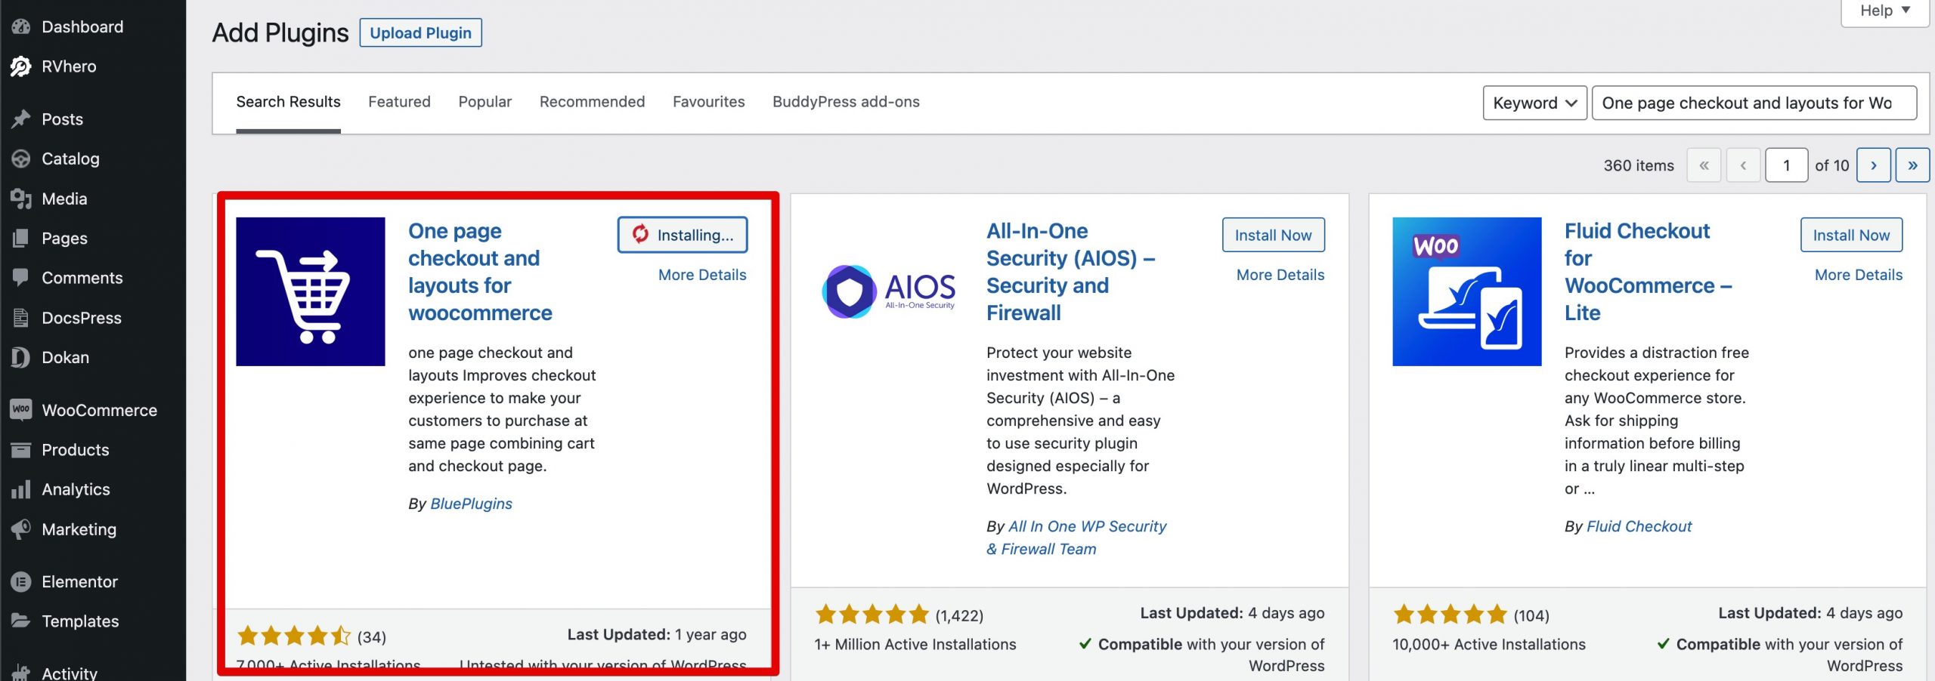Open Elementor menu item
The image size is (1935, 681).
click(x=79, y=582)
